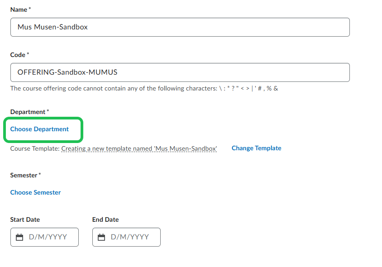Click the Start Date label
The height and width of the screenshot is (267, 382).
25,219
